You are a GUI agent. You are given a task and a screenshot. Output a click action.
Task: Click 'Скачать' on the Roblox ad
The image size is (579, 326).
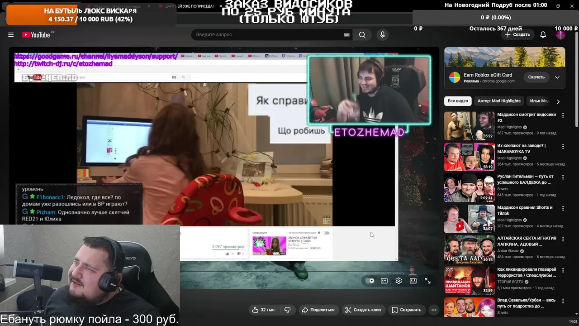[536, 77]
